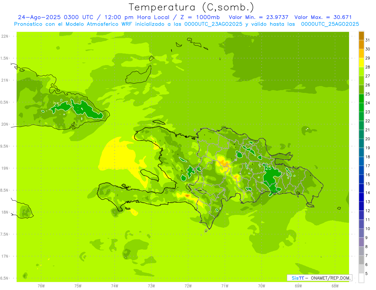Click the teal legend band between 19 and 20

361,144
